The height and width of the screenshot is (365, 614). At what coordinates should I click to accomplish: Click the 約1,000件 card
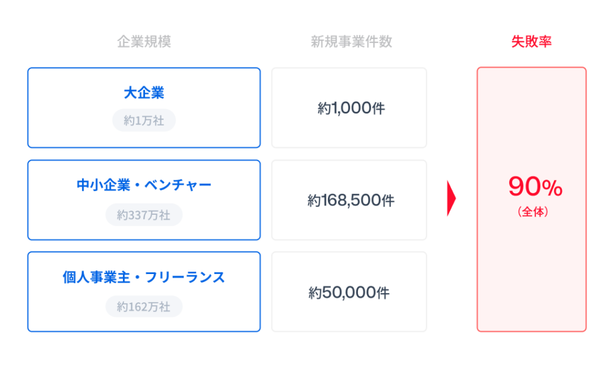pos(350,108)
